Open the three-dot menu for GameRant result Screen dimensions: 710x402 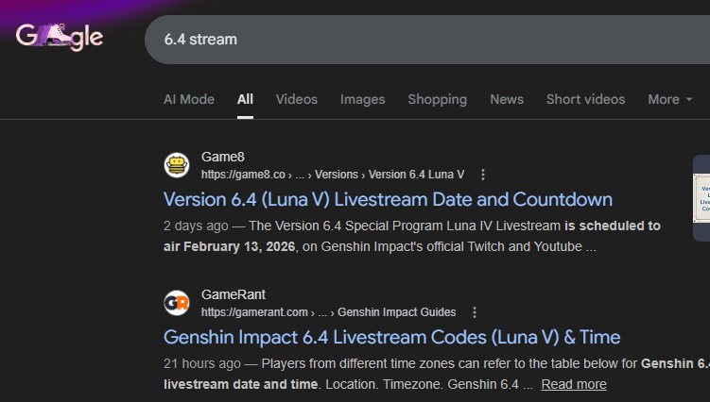[475, 312]
